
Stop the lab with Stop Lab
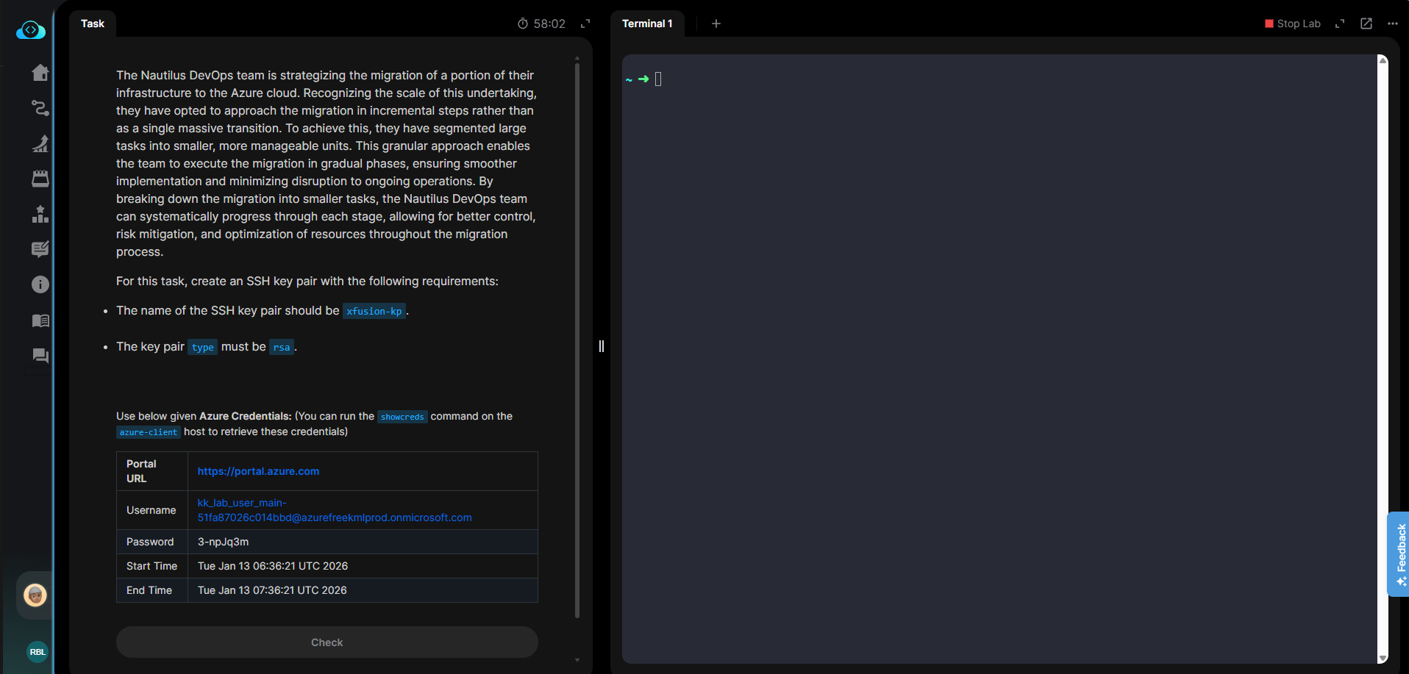tap(1293, 24)
